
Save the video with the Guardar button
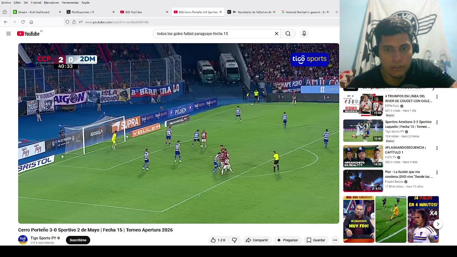point(316,240)
